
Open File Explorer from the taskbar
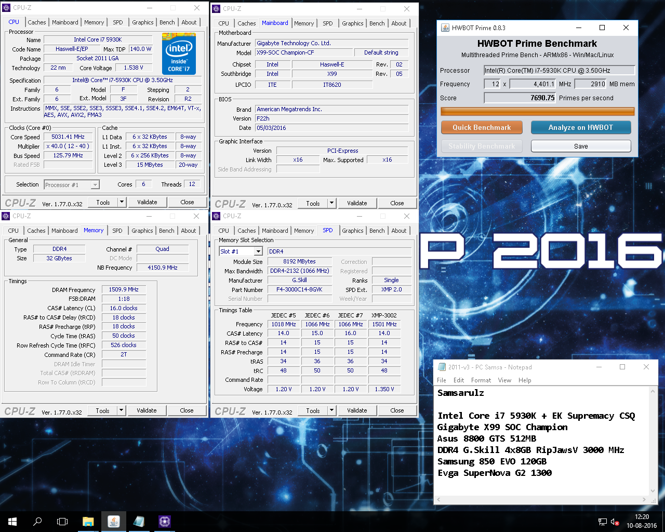click(x=88, y=522)
